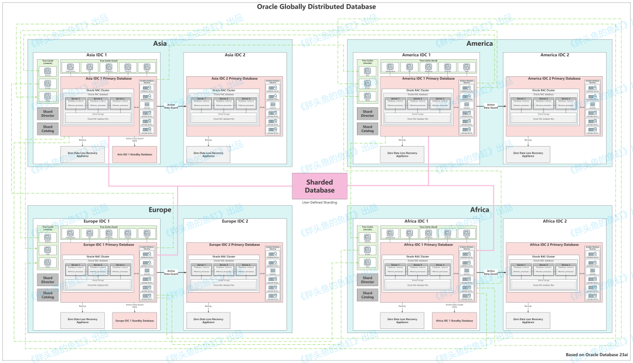Screen dimensions: 633x363
Task: Select the Switches icon in Asia IDC 2 Exadata
Action: [273, 104]
